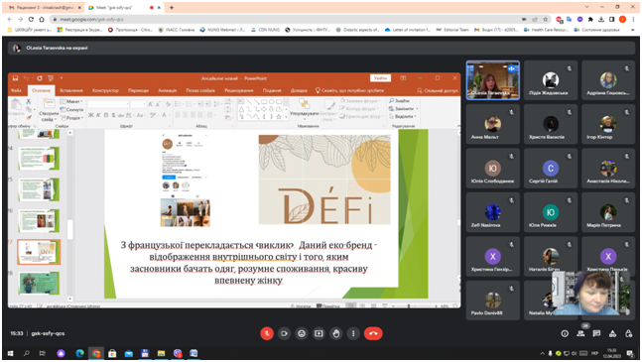Open a new Chrome tab
This screenshot has width=642, height=362.
(x=172, y=7)
